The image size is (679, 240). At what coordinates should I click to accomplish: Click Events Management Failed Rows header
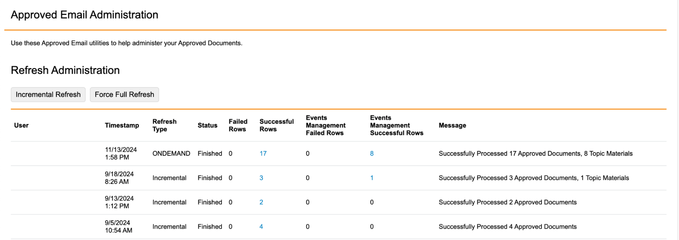click(x=325, y=125)
